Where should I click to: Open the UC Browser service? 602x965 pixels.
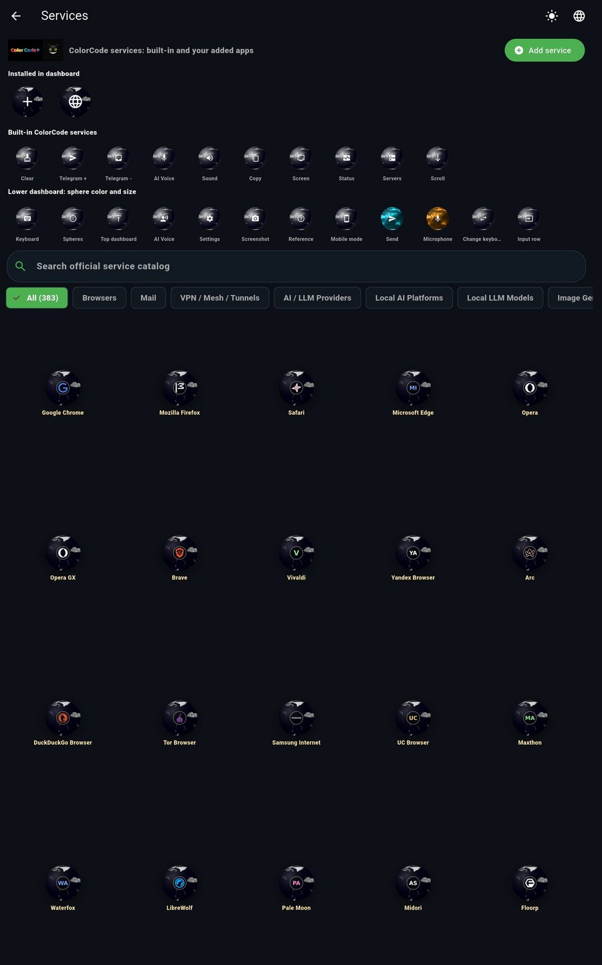[x=413, y=718]
